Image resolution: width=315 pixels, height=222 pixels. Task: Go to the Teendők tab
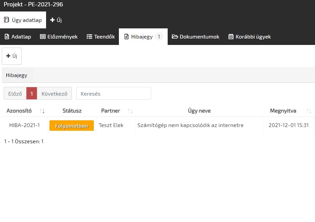tap(101, 36)
